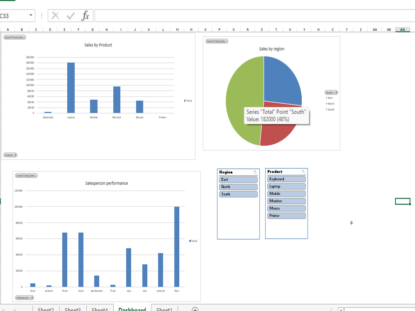Click the Mouse bar in Sales by Product
Image resolution: width=415 pixels, height=311 pixels.
pos(140,107)
